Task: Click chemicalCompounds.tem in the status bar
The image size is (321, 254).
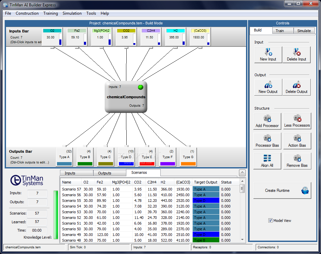Action: pos(23,247)
